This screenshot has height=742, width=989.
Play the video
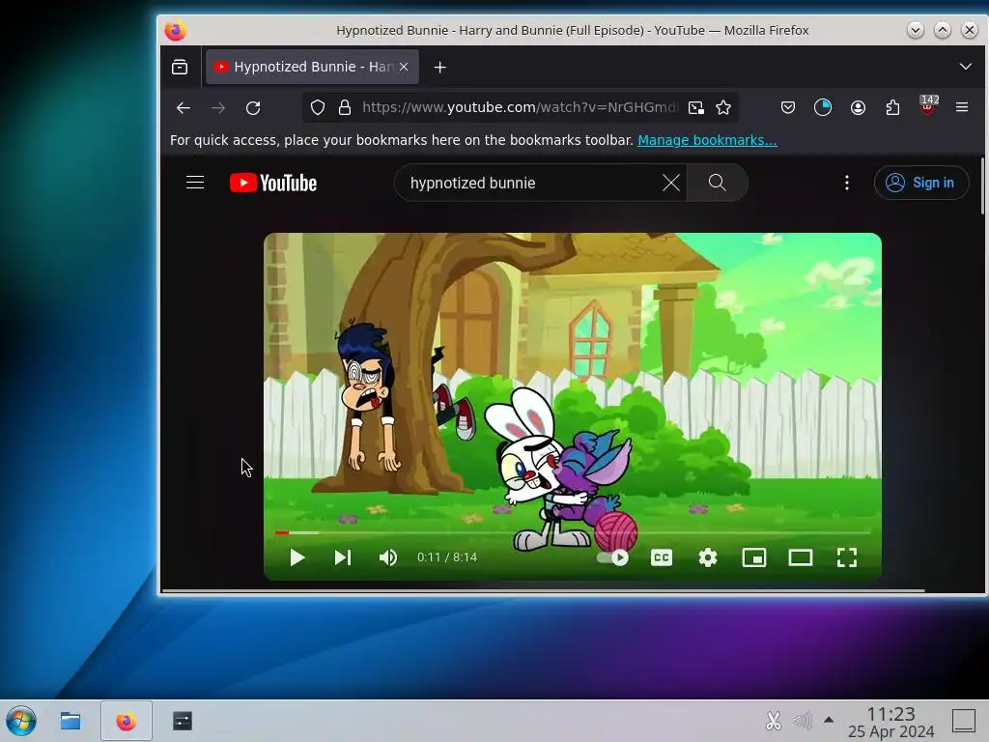297,557
